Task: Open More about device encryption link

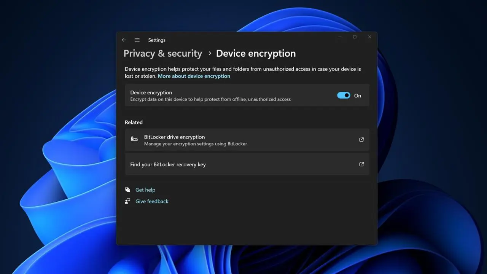Action: click(194, 76)
